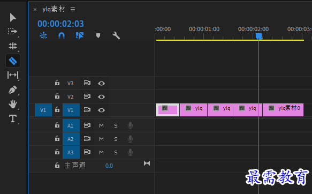The width and height of the screenshot is (312, 194).
Task: Toggle lock on track A2
Action: 57,138
